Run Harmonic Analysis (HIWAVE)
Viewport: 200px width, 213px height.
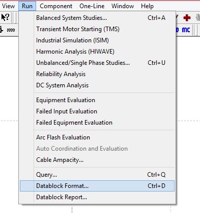97,52
